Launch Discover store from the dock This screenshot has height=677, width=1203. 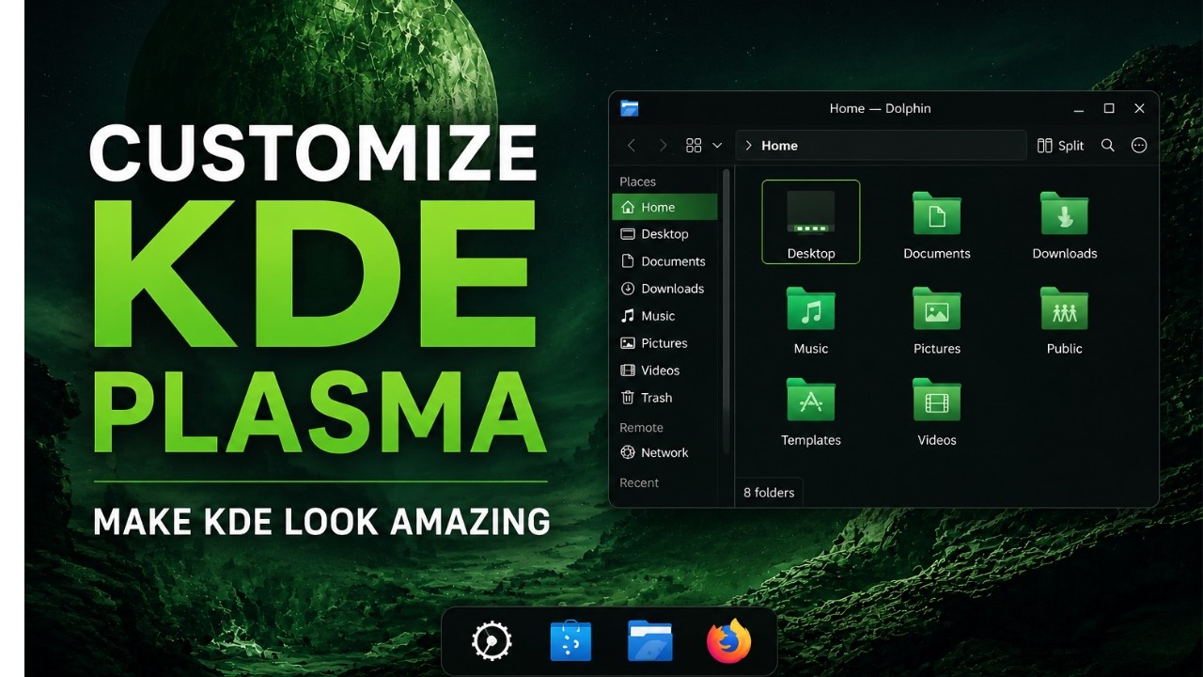pos(570,642)
